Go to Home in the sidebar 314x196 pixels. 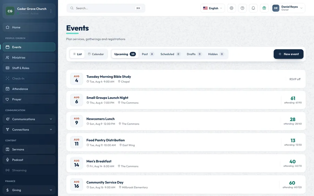(x=29, y=27)
